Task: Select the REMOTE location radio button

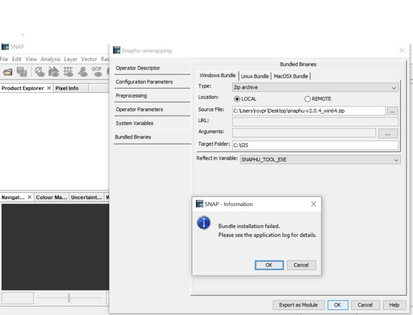Action: [307, 99]
